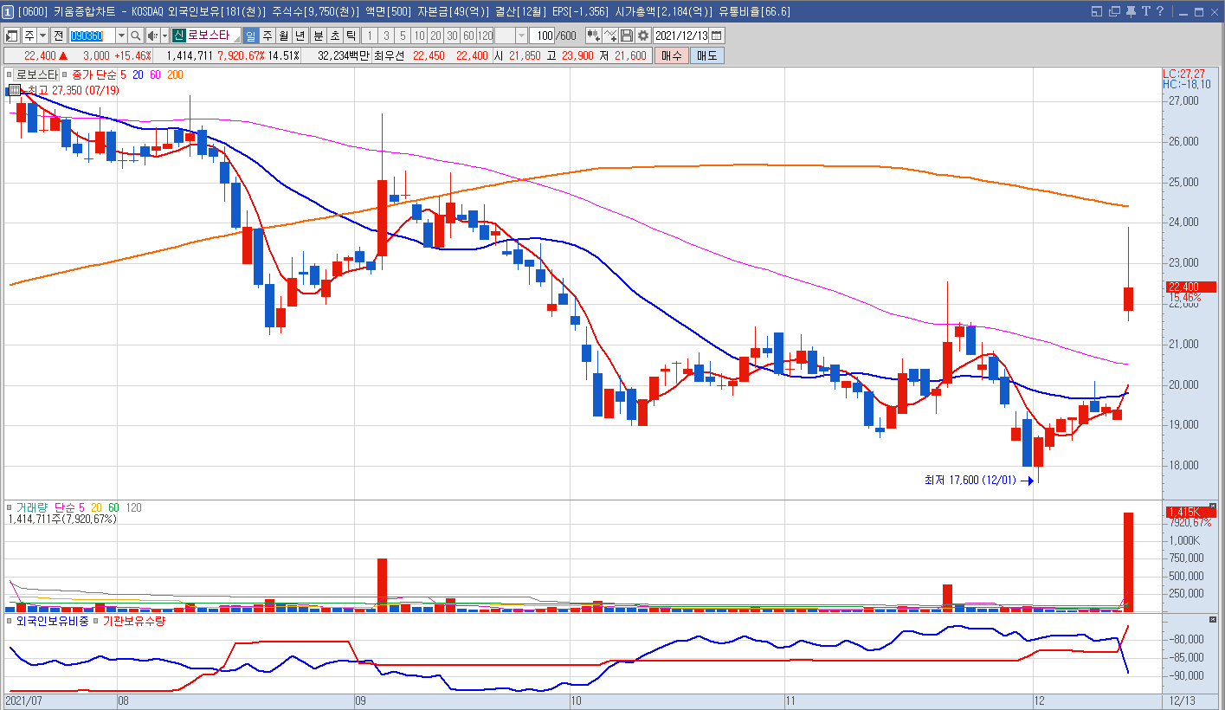
Task: Select 월 monthly chart period
Action: [x=283, y=35]
